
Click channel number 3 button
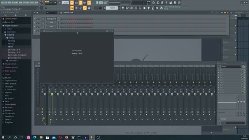[43, 26]
